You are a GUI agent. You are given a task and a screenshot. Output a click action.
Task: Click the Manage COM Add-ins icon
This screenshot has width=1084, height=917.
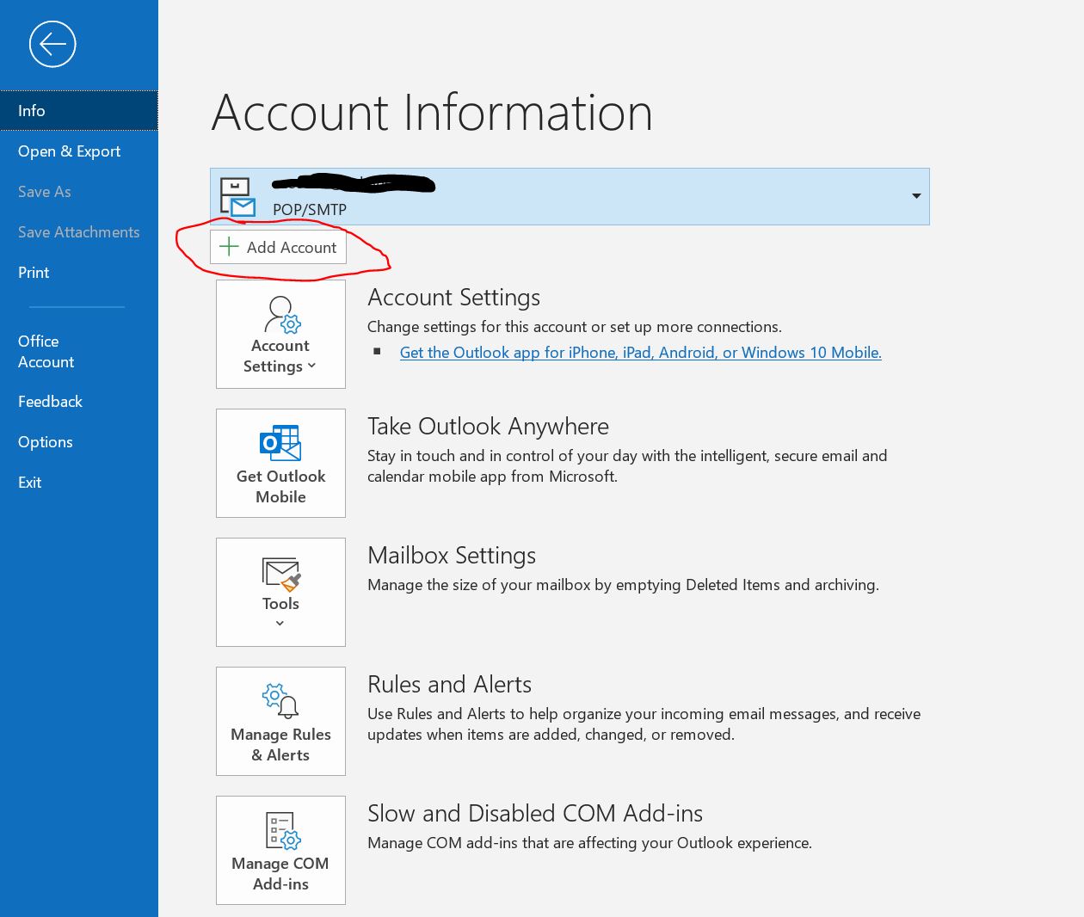pos(280,831)
